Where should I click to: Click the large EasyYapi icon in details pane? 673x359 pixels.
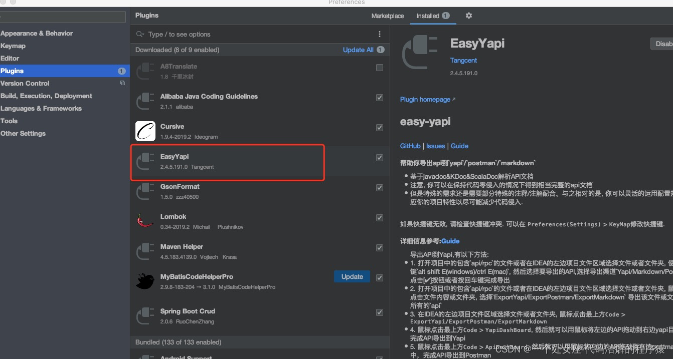pos(419,52)
